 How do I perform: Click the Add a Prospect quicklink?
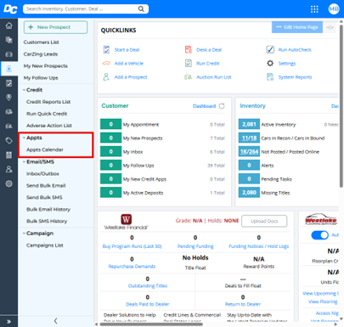click(131, 77)
